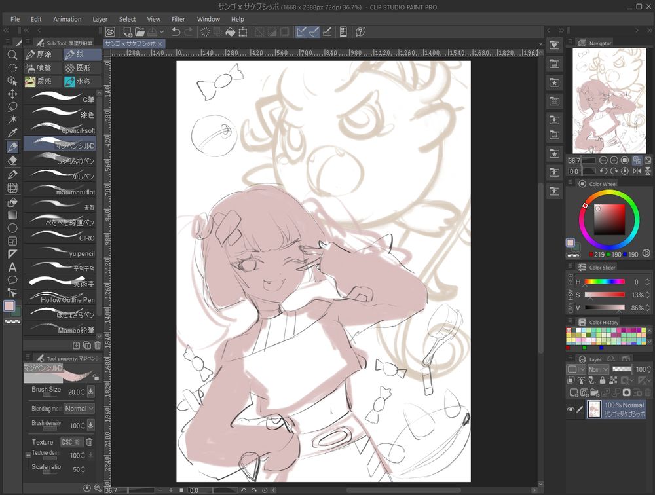The width and height of the screenshot is (655, 495).
Task: Open the smartphone connection icon
Action: coord(343,31)
